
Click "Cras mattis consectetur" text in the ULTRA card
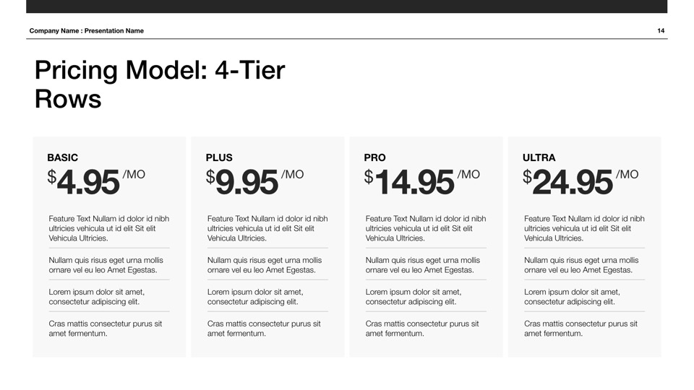(x=581, y=329)
